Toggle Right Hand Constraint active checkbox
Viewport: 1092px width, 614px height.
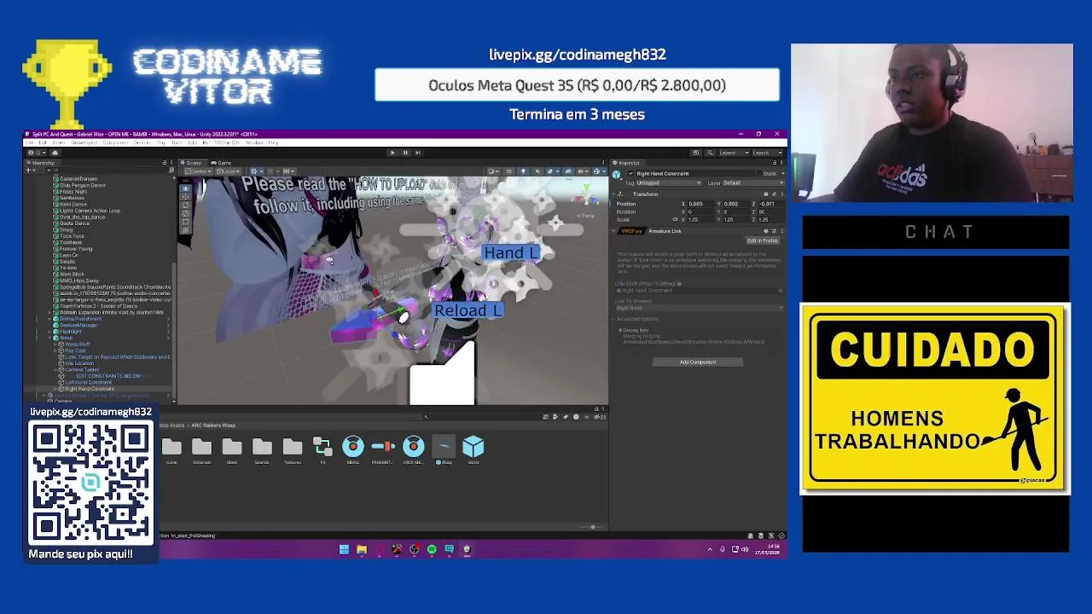click(x=630, y=174)
